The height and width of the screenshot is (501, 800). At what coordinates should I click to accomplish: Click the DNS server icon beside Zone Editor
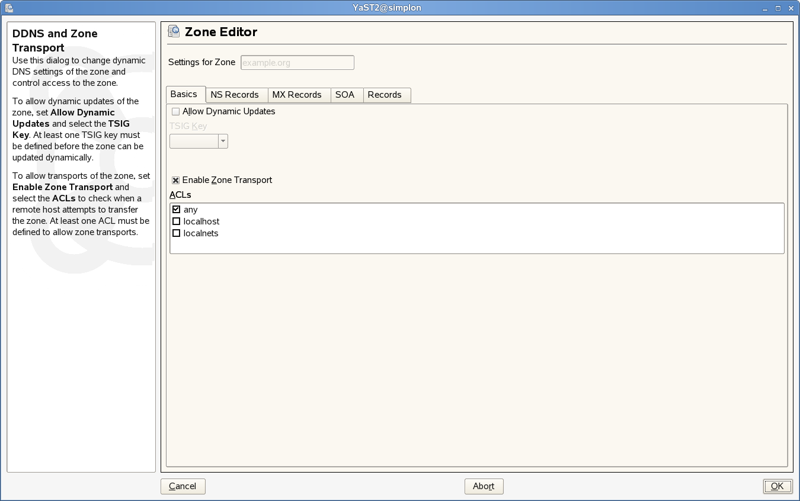(174, 32)
